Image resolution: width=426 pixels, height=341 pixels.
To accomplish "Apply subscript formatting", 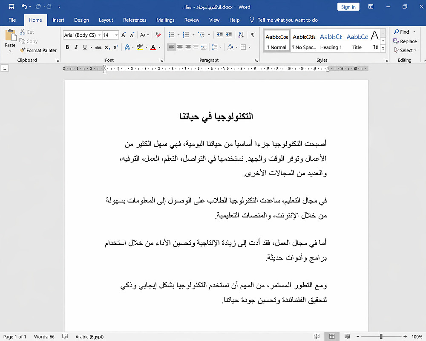I will pyautogui.click(x=107, y=47).
